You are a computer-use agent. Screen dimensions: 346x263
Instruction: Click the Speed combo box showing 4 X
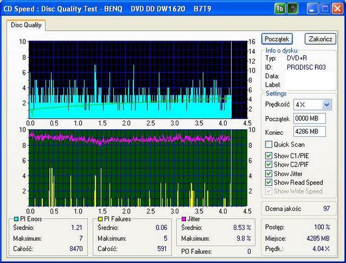[x=312, y=105]
